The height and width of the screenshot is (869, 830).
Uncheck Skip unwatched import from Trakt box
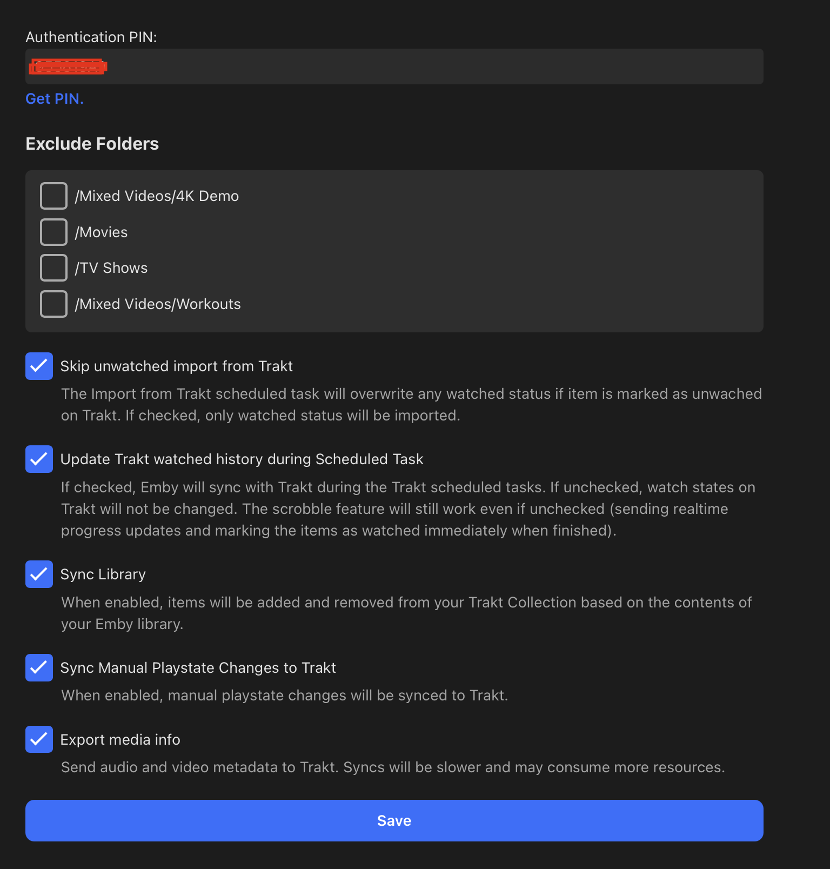point(39,366)
